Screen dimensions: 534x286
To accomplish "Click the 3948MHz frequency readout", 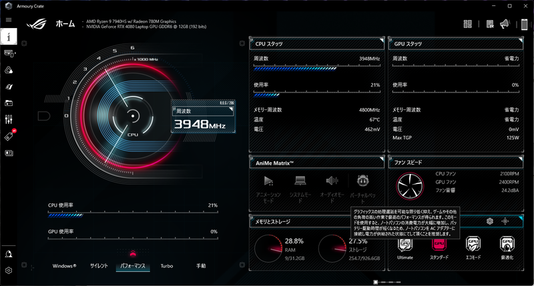I will pos(200,125).
